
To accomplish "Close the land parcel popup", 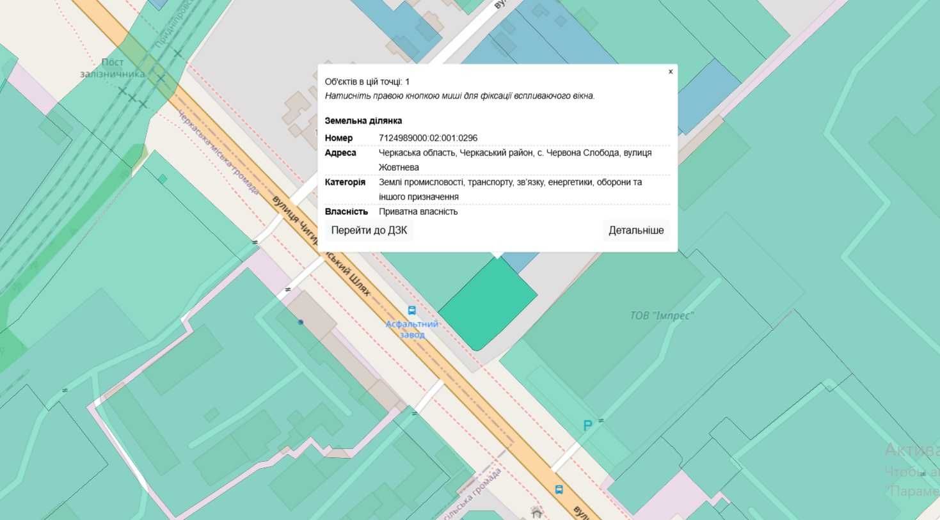I will (x=670, y=72).
